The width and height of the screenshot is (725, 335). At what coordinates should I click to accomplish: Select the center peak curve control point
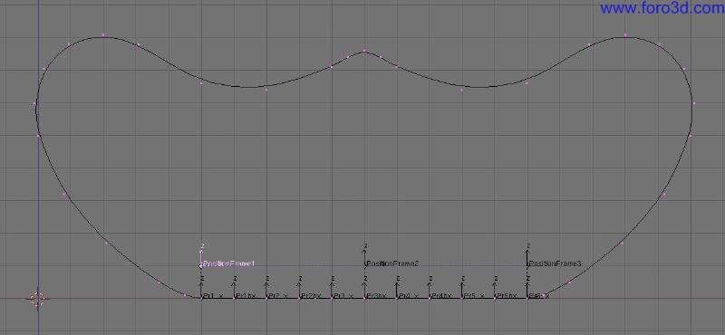coord(364,51)
